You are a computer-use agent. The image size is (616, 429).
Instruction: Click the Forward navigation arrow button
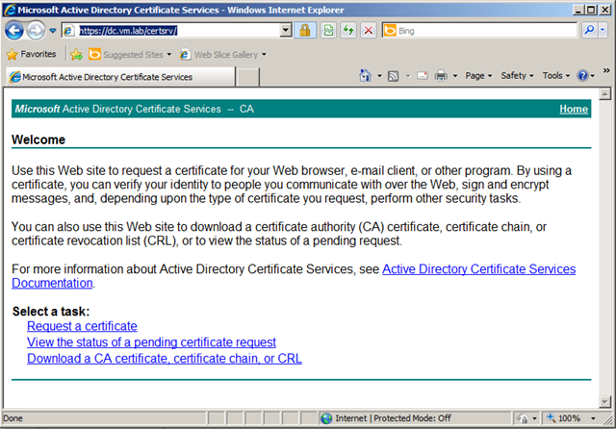[x=36, y=31]
